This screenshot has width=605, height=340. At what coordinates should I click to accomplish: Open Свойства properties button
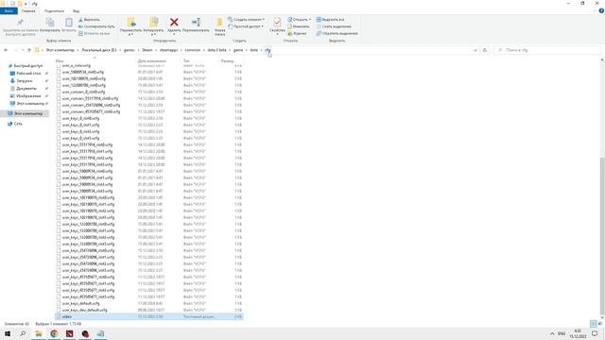pos(277,26)
